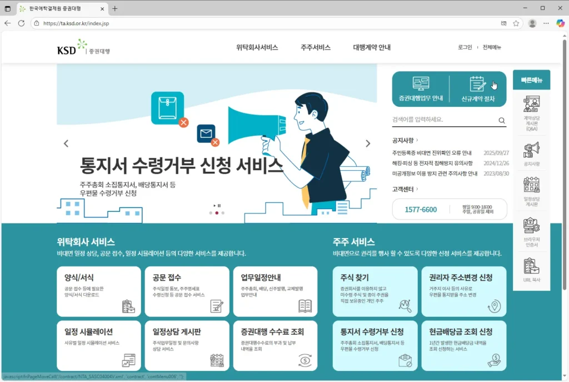Click the phone number 1577-6600

[421, 210]
